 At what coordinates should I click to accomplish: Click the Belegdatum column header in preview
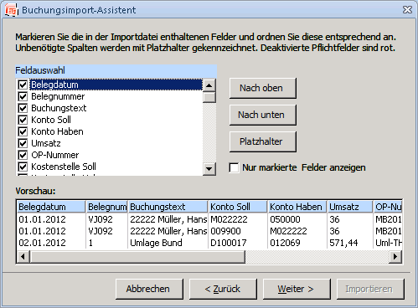pos(51,207)
